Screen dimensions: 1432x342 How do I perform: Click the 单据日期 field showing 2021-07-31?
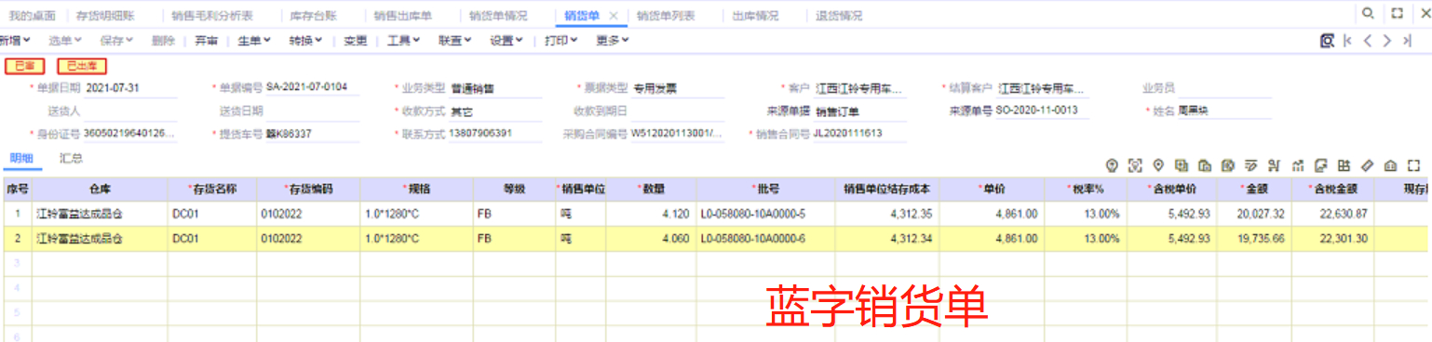[x=130, y=88]
